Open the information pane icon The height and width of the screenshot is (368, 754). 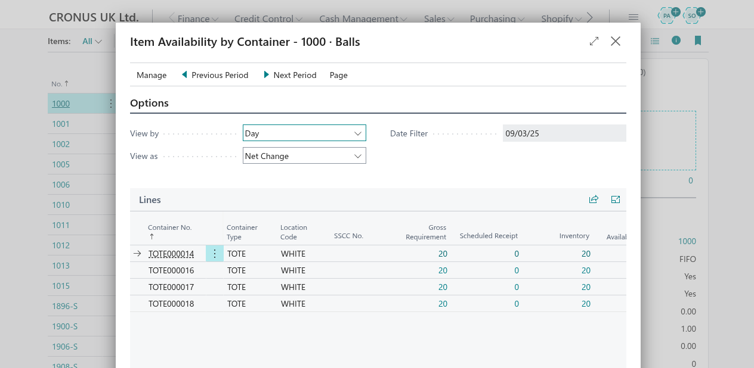point(676,40)
